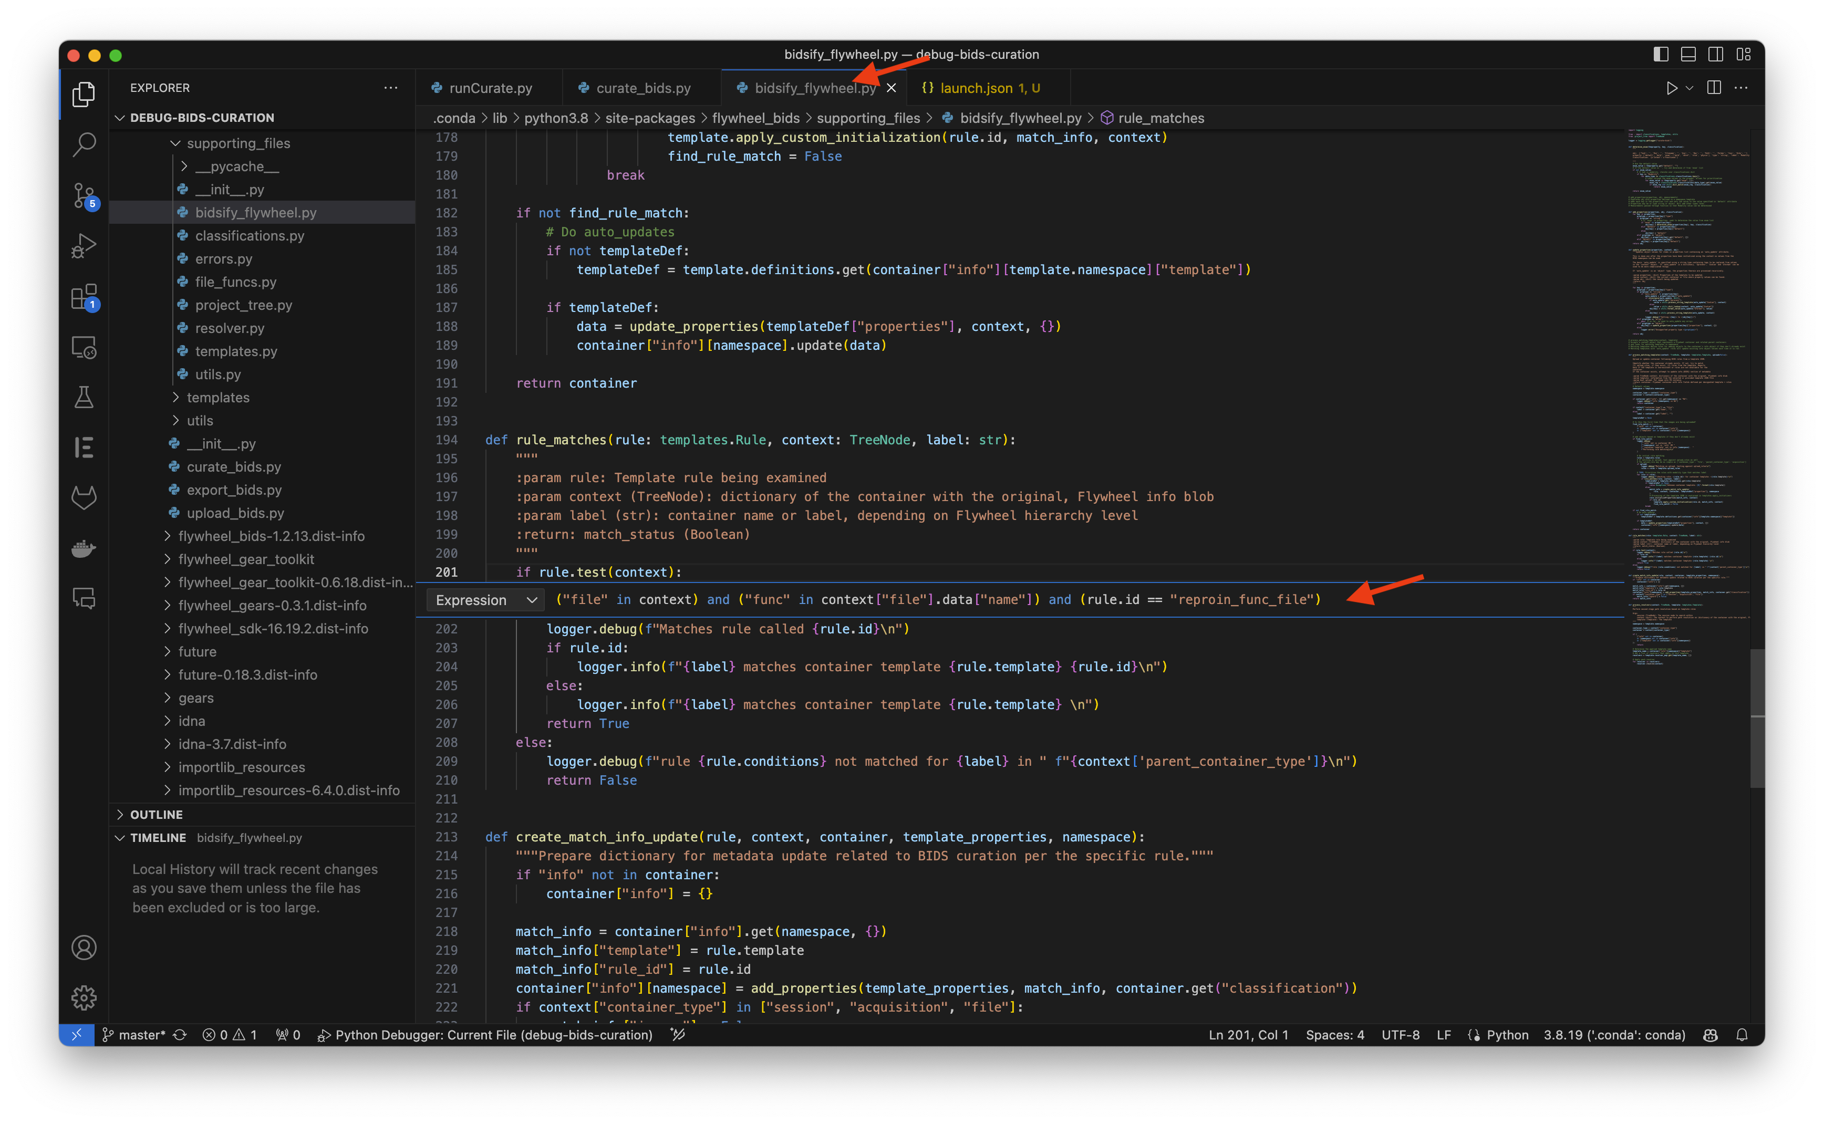
Task: Click the Copilot status icon in status bar
Action: [1710, 1035]
